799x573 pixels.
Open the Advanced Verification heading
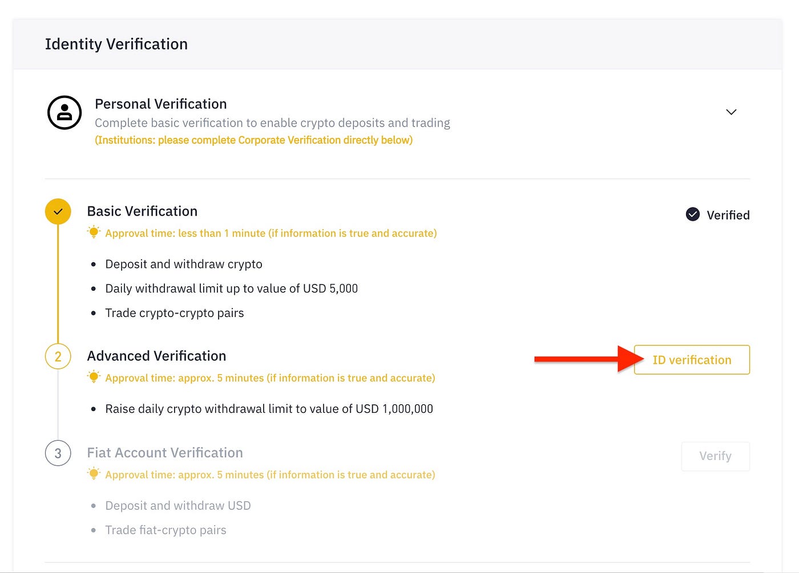coord(156,356)
